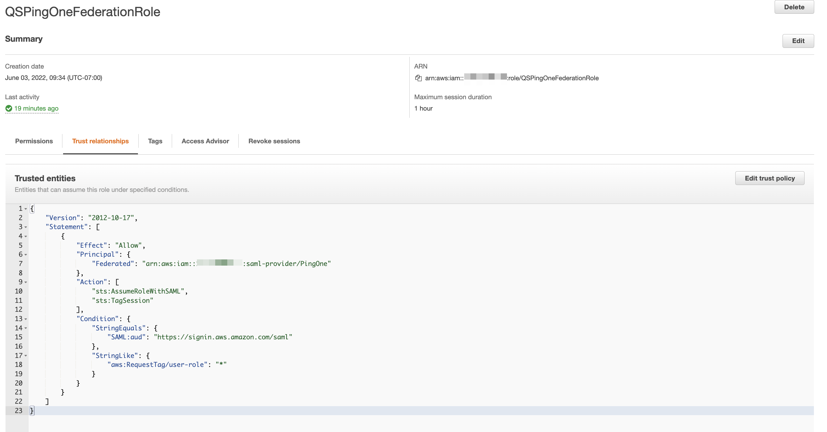Click the green checkmark last activity icon
The image size is (827, 432).
click(x=9, y=109)
